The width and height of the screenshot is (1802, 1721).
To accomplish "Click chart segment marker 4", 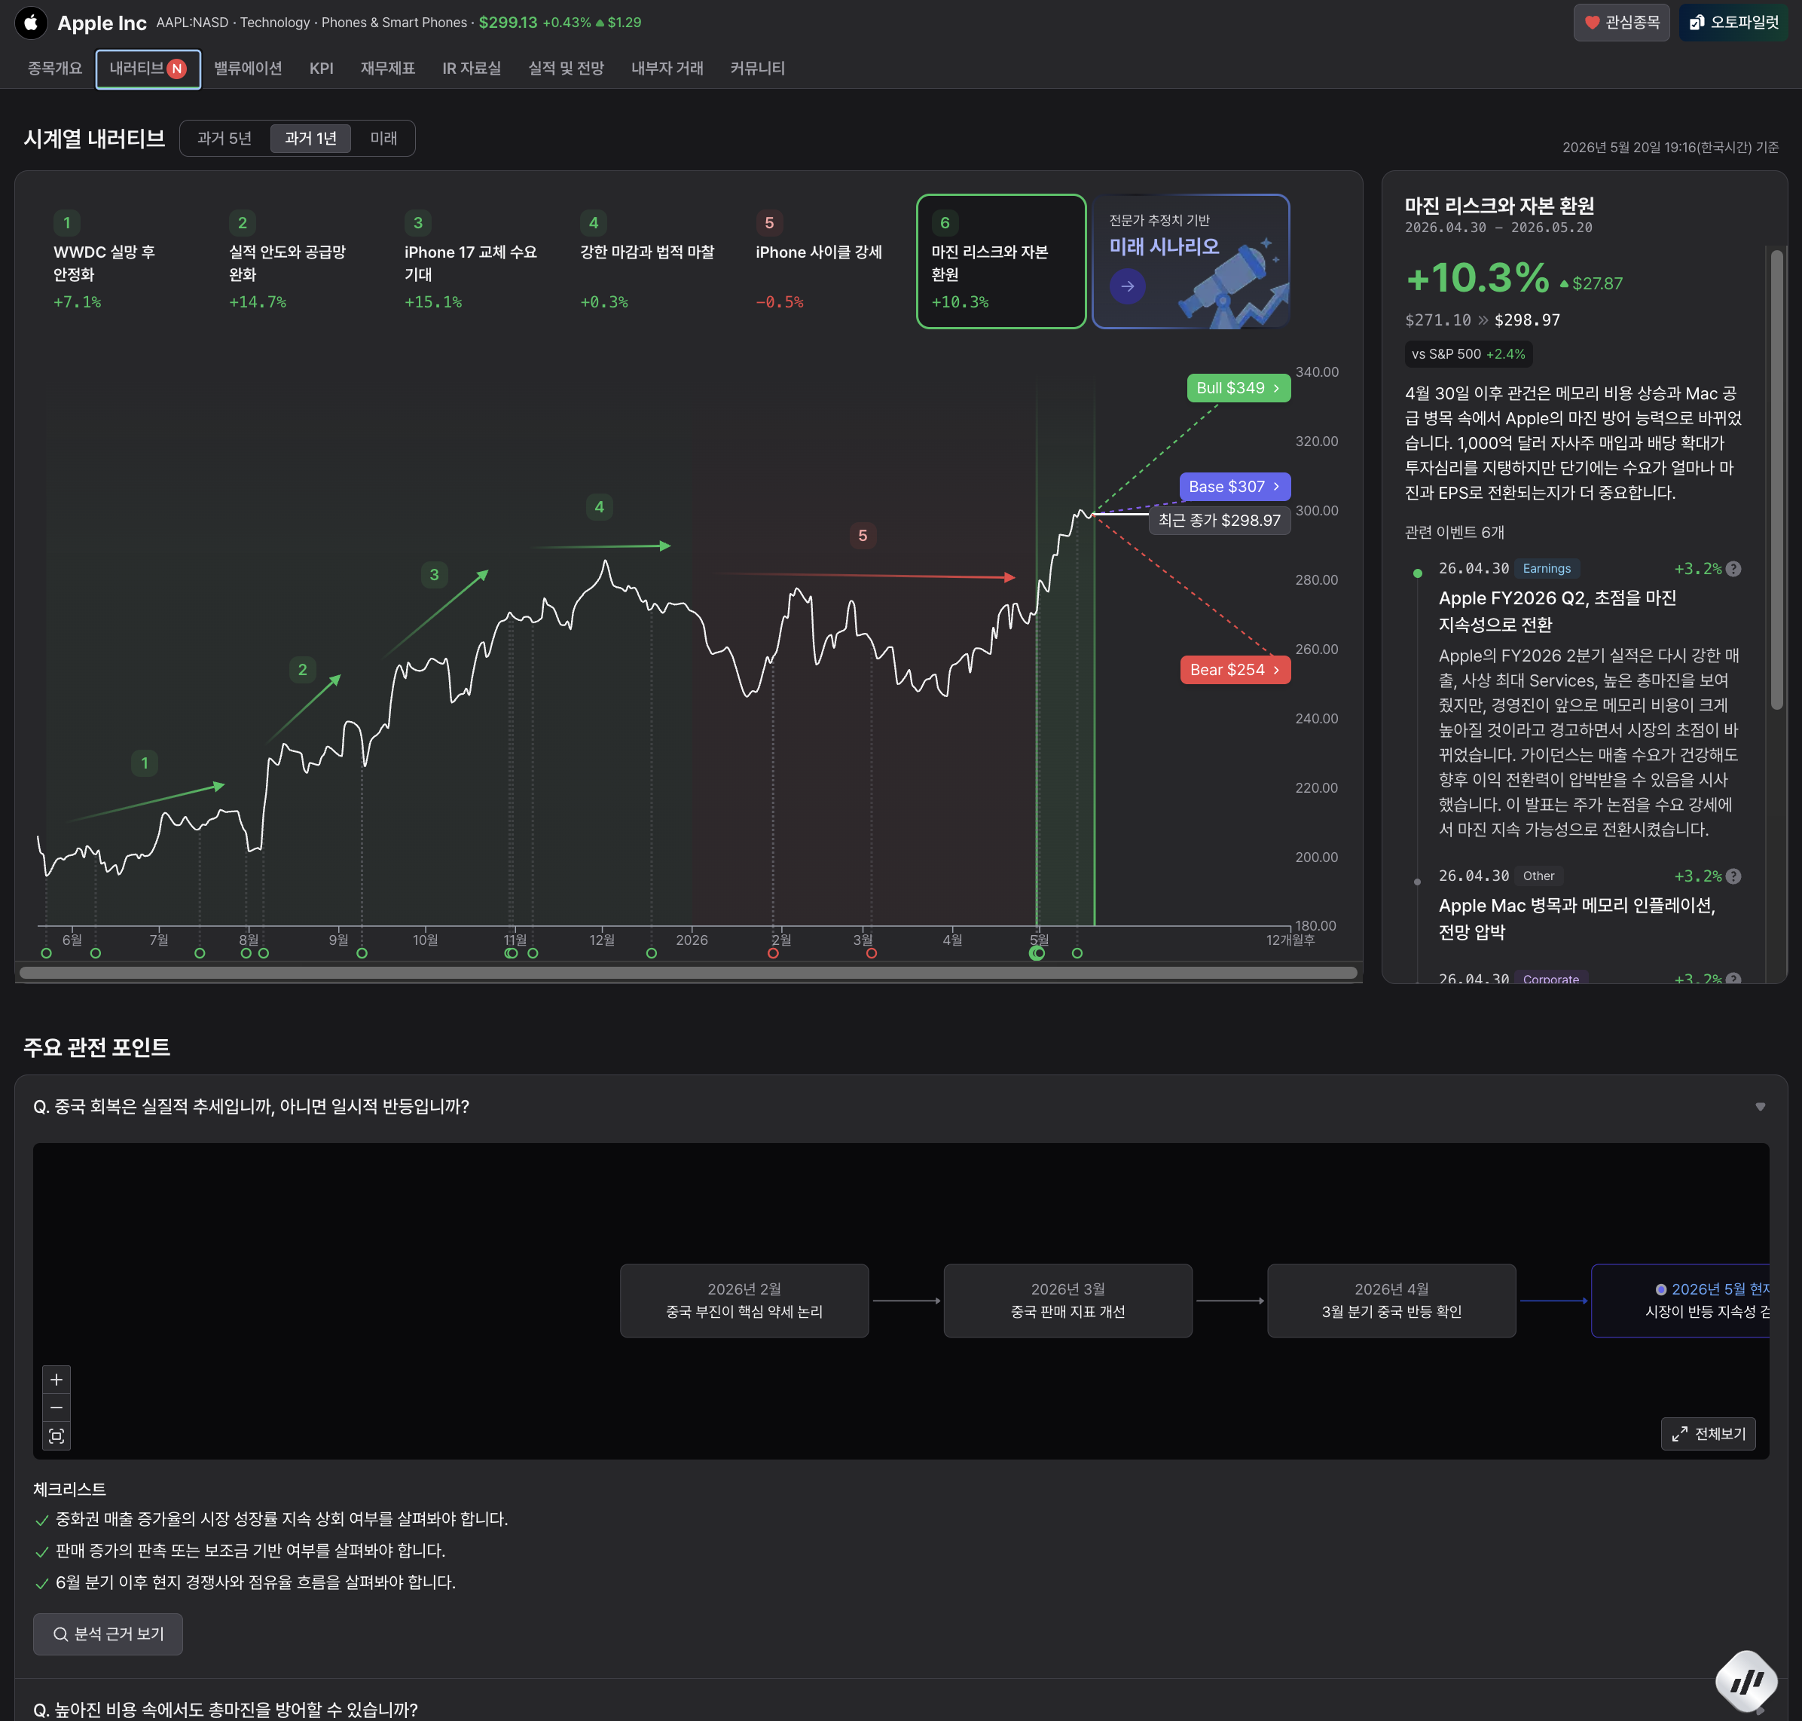I will (599, 506).
